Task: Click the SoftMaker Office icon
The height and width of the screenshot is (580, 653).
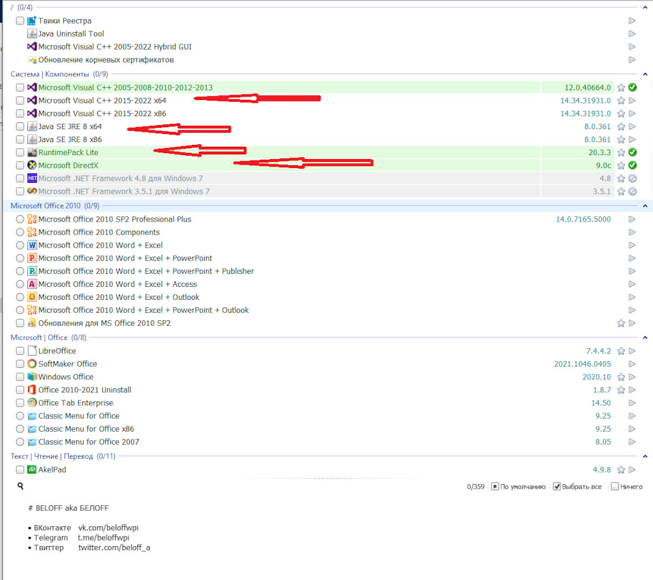Action: tap(32, 364)
